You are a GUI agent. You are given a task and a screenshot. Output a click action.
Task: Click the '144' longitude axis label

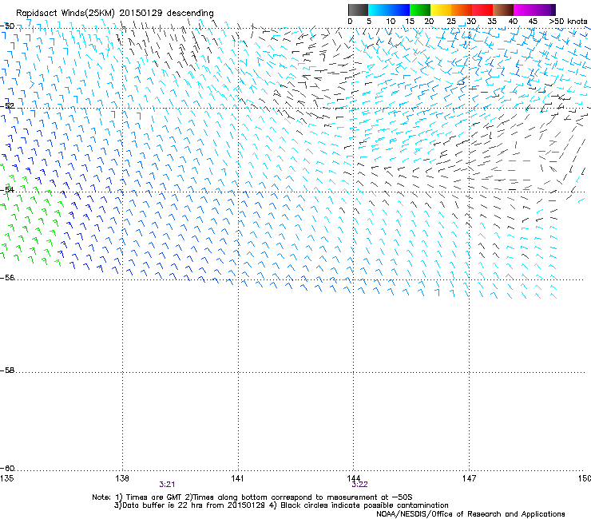coord(353,478)
